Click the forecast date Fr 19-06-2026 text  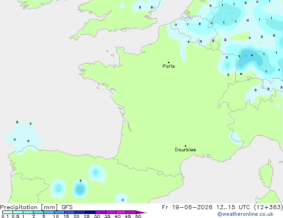point(187,207)
